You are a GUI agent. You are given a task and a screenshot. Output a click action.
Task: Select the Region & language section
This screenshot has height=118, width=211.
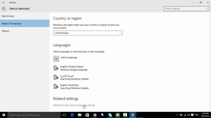coord(25,23)
